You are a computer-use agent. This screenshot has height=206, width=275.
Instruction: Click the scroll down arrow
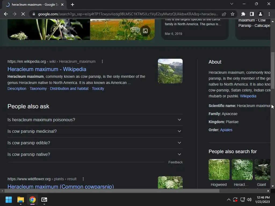point(273,186)
